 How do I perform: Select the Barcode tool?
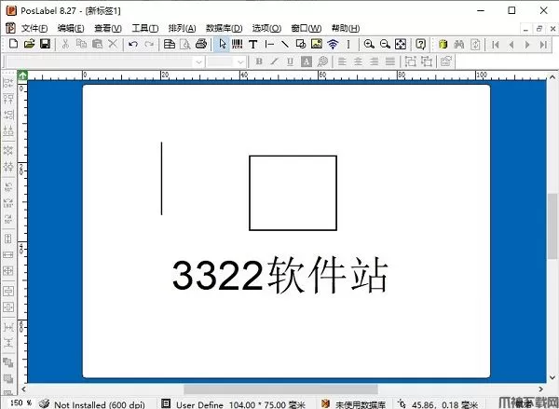coord(237,44)
